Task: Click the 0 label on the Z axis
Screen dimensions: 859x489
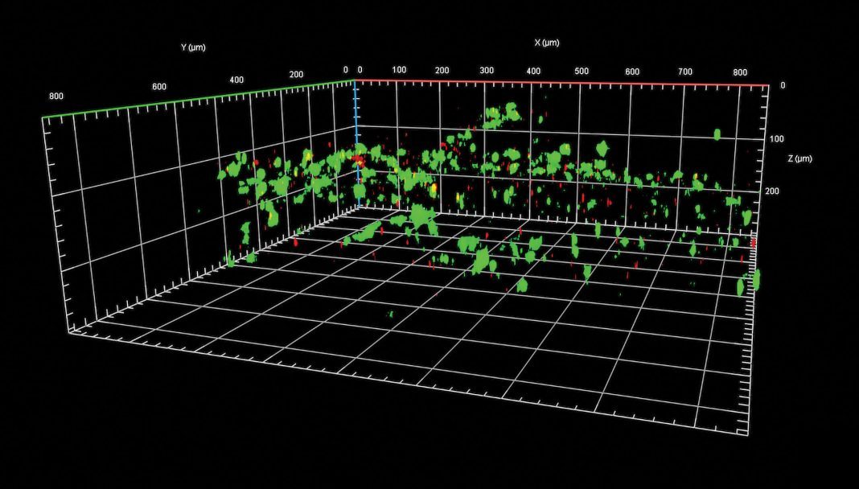Action: tap(783, 85)
